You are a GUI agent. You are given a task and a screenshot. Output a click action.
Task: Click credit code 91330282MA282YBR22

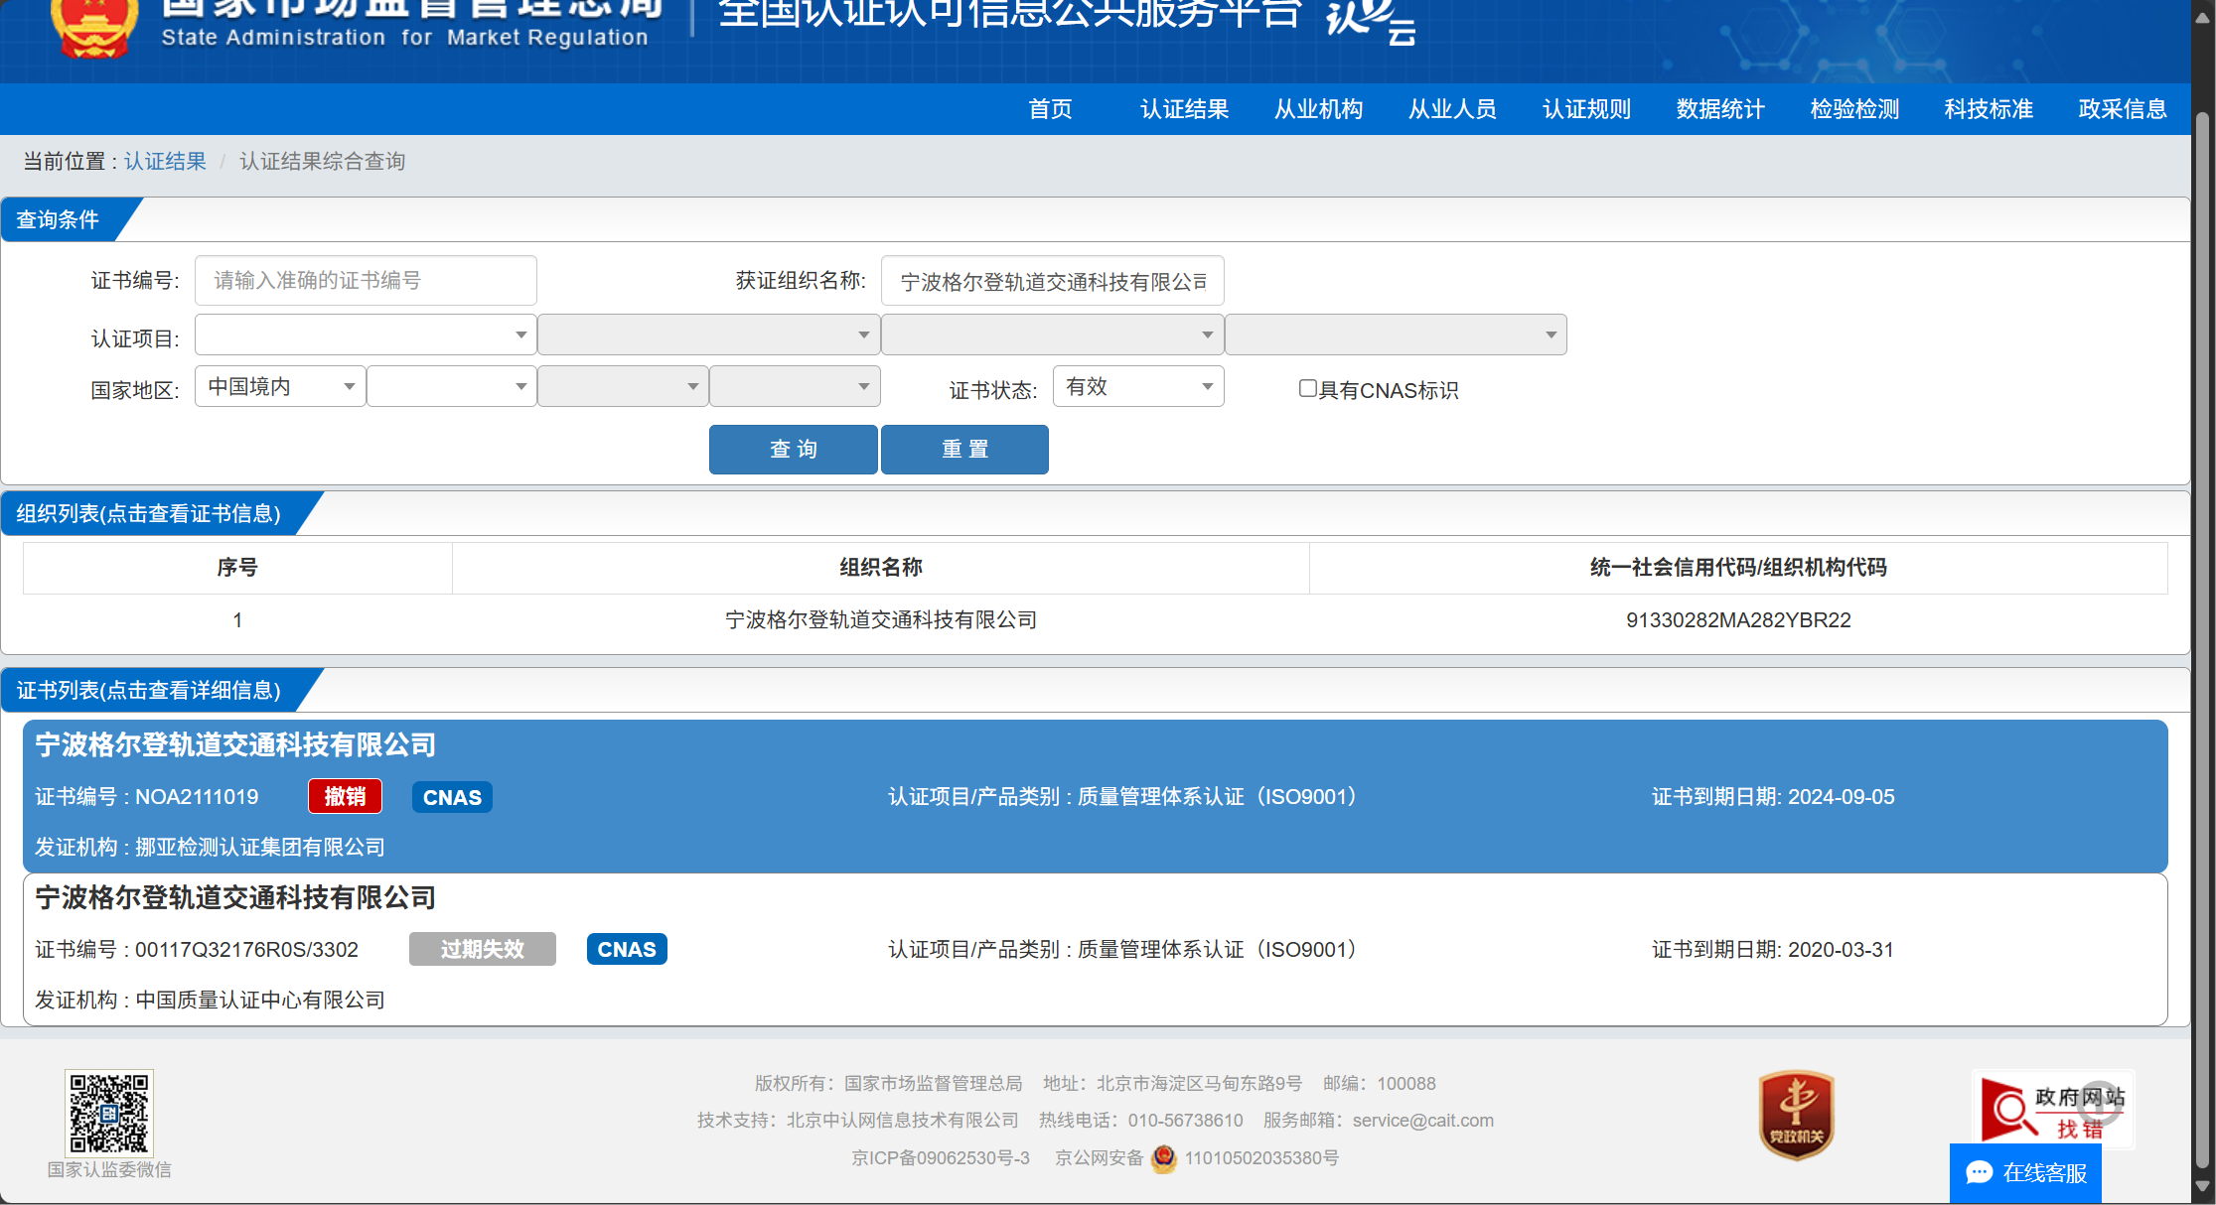click(1738, 620)
